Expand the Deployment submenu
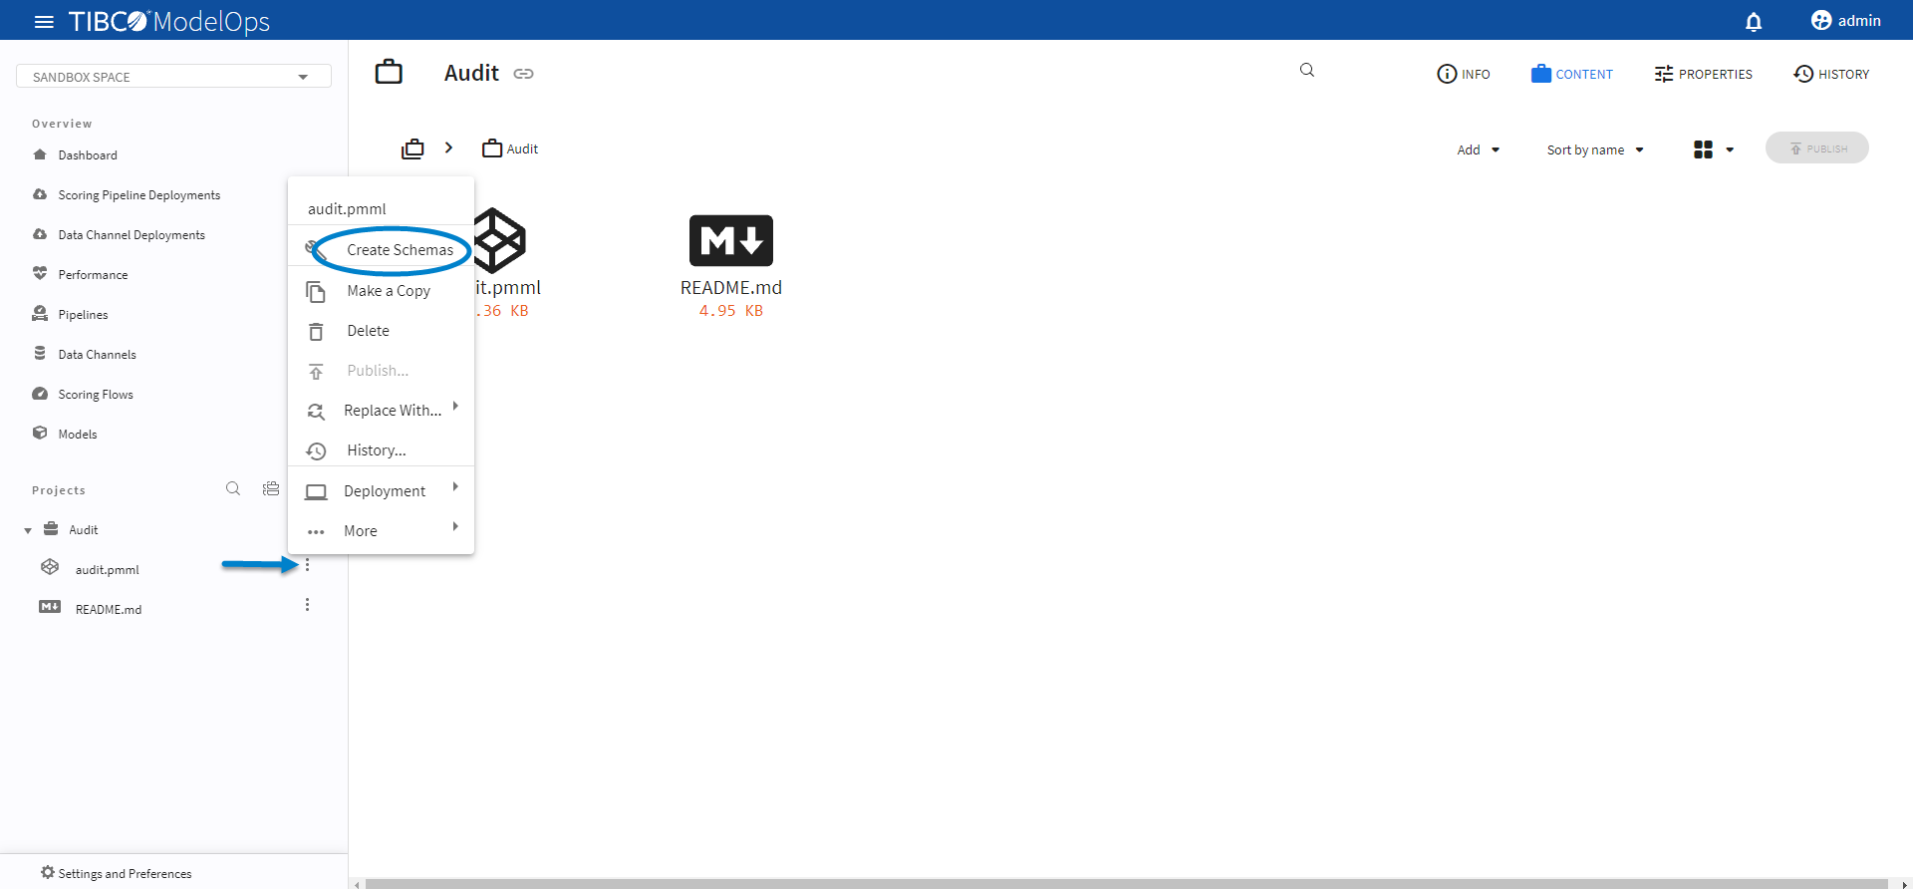Viewport: 1913px width, 889px height. click(381, 490)
